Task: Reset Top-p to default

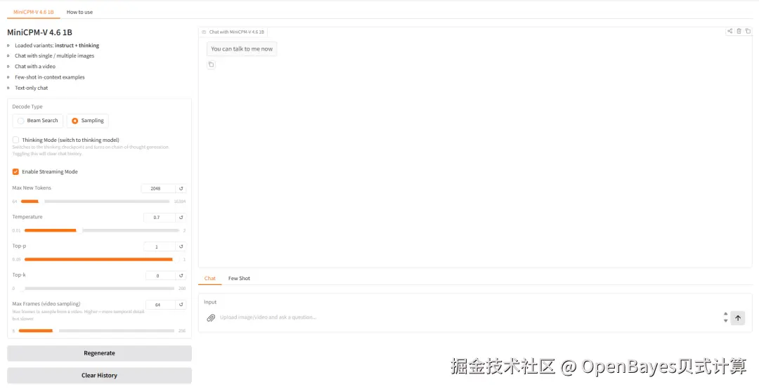Action: pyautogui.click(x=181, y=246)
